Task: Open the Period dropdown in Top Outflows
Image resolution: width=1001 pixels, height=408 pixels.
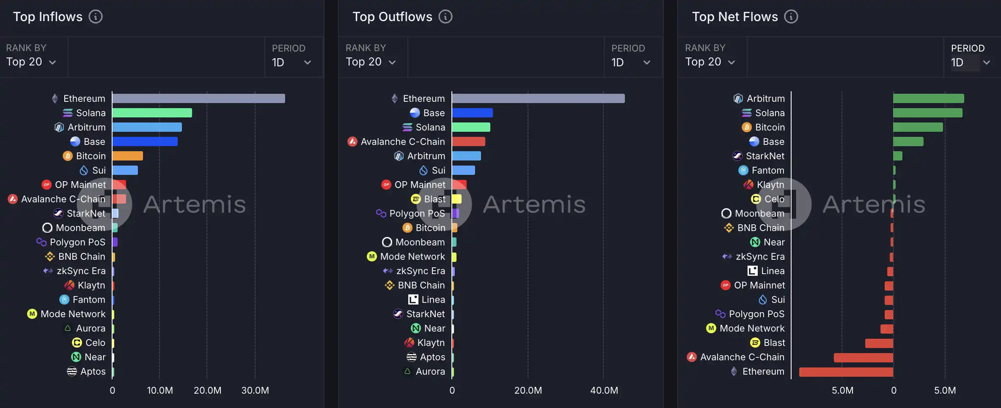Action: [631, 63]
